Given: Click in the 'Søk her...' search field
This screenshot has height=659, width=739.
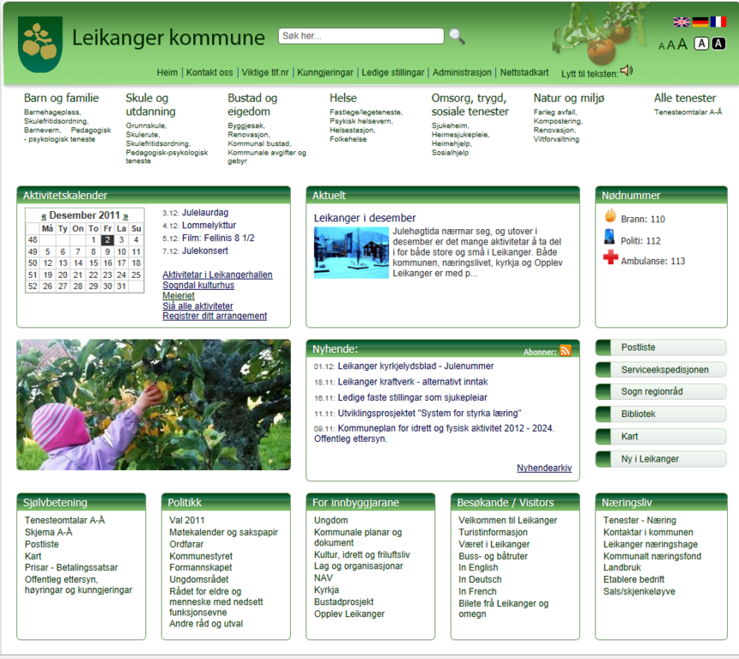Looking at the screenshot, I should [x=361, y=36].
